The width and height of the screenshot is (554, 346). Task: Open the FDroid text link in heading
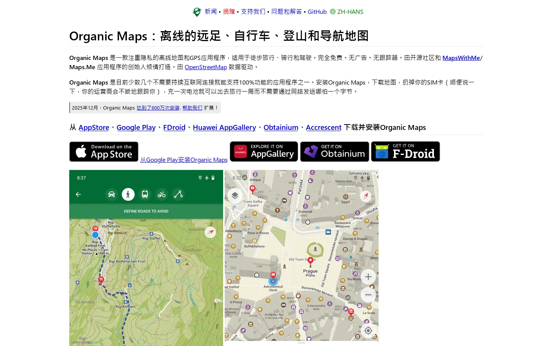pyautogui.click(x=174, y=127)
